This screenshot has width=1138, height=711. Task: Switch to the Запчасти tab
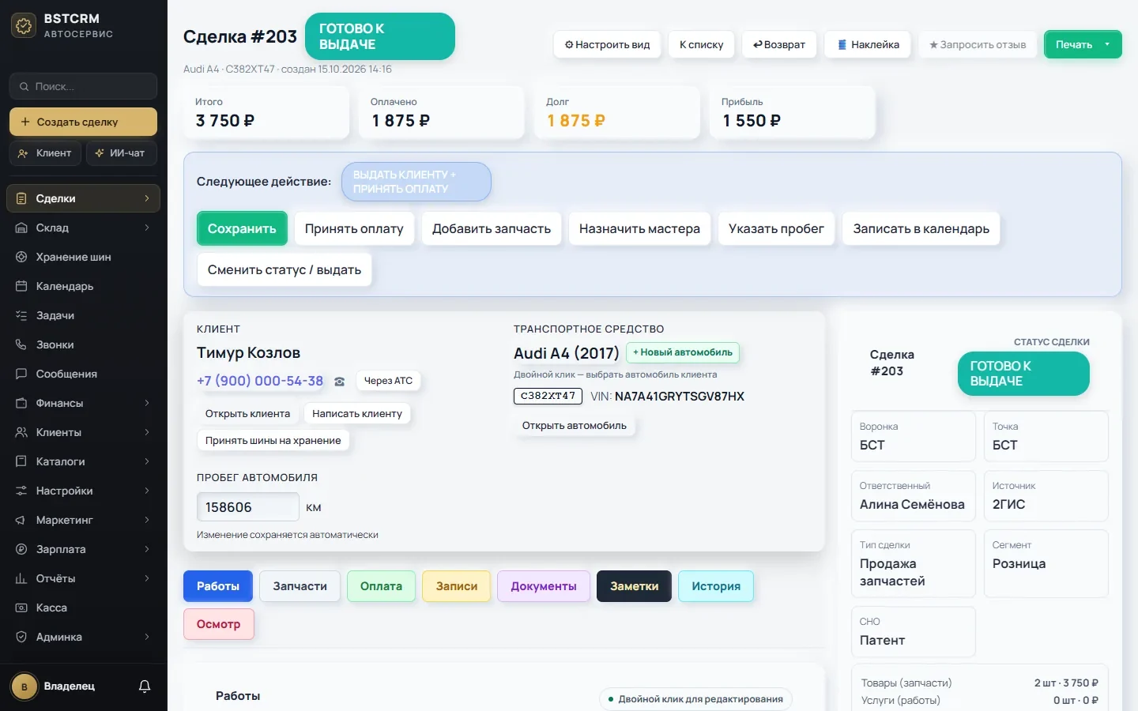(300, 586)
